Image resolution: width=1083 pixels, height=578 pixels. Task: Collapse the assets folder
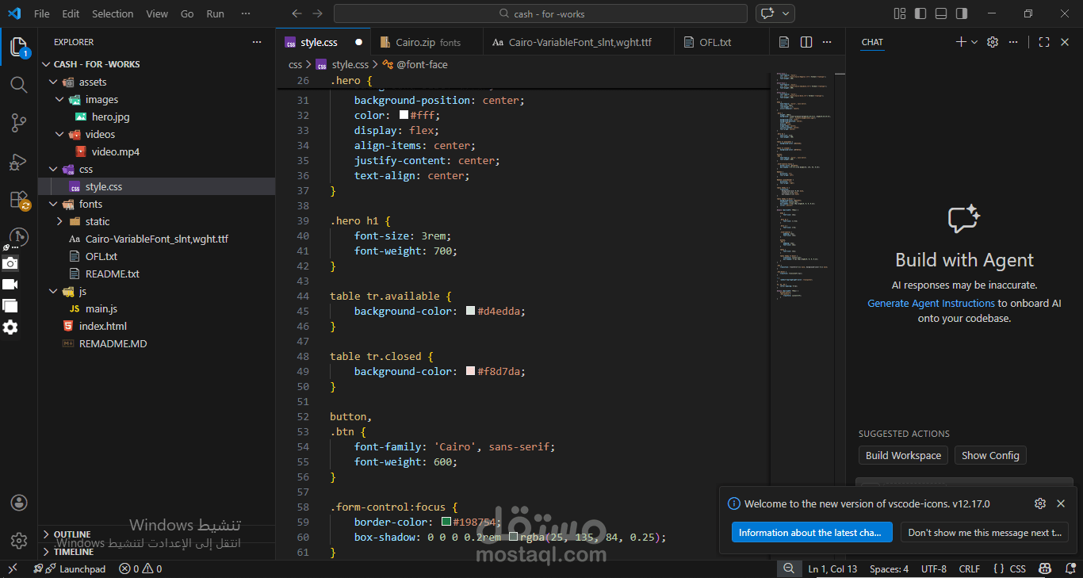[92, 82]
